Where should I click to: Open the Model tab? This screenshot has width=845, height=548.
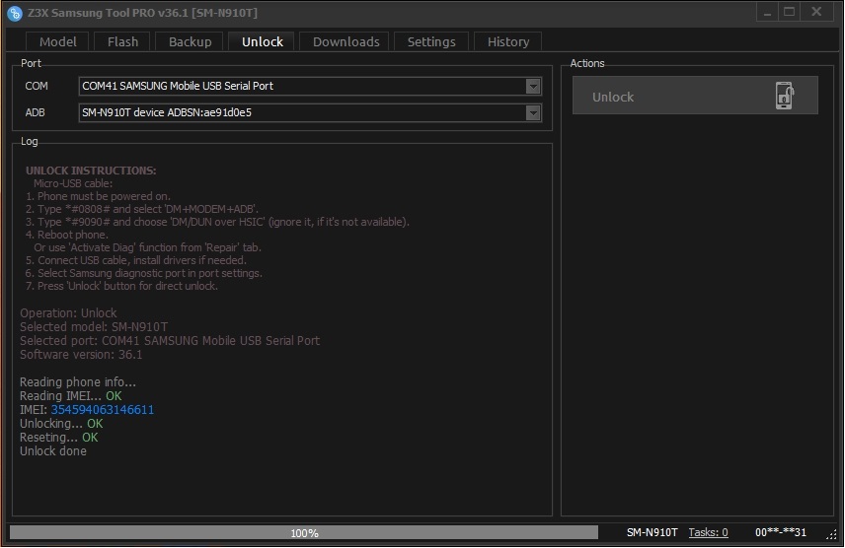click(x=57, y=41)
